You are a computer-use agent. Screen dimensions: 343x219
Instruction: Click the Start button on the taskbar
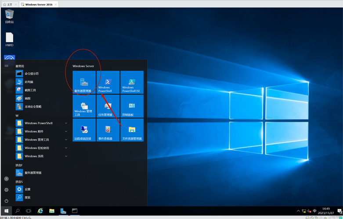6,211
